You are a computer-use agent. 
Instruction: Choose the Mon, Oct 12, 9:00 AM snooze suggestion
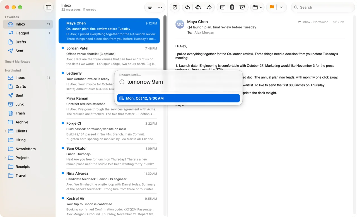(178, 98)
